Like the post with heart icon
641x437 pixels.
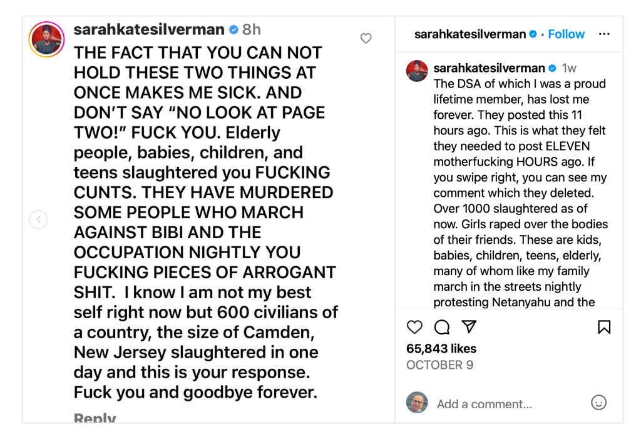point(414,327)
